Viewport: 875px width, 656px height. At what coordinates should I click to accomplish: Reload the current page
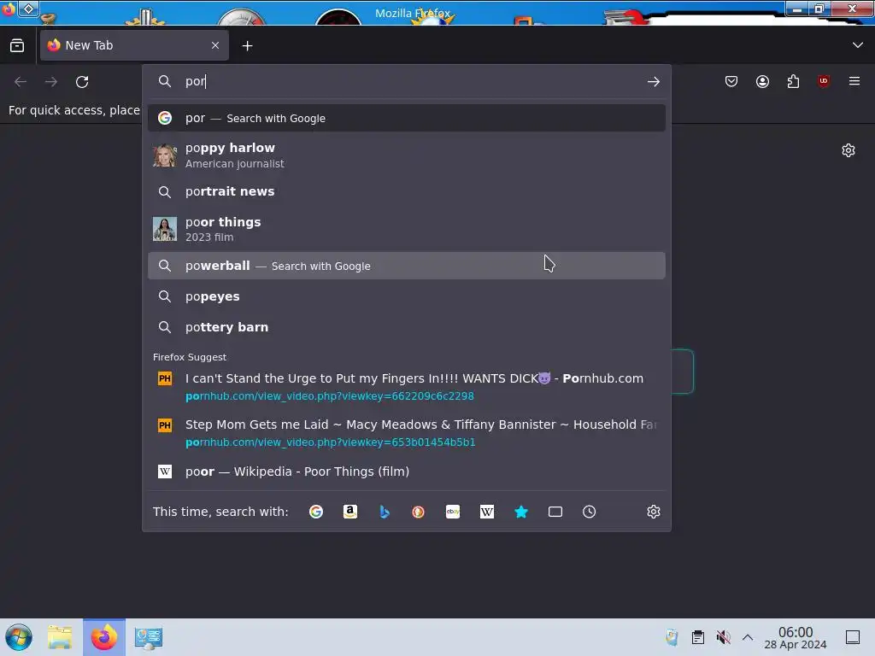[x=82, y=82]
